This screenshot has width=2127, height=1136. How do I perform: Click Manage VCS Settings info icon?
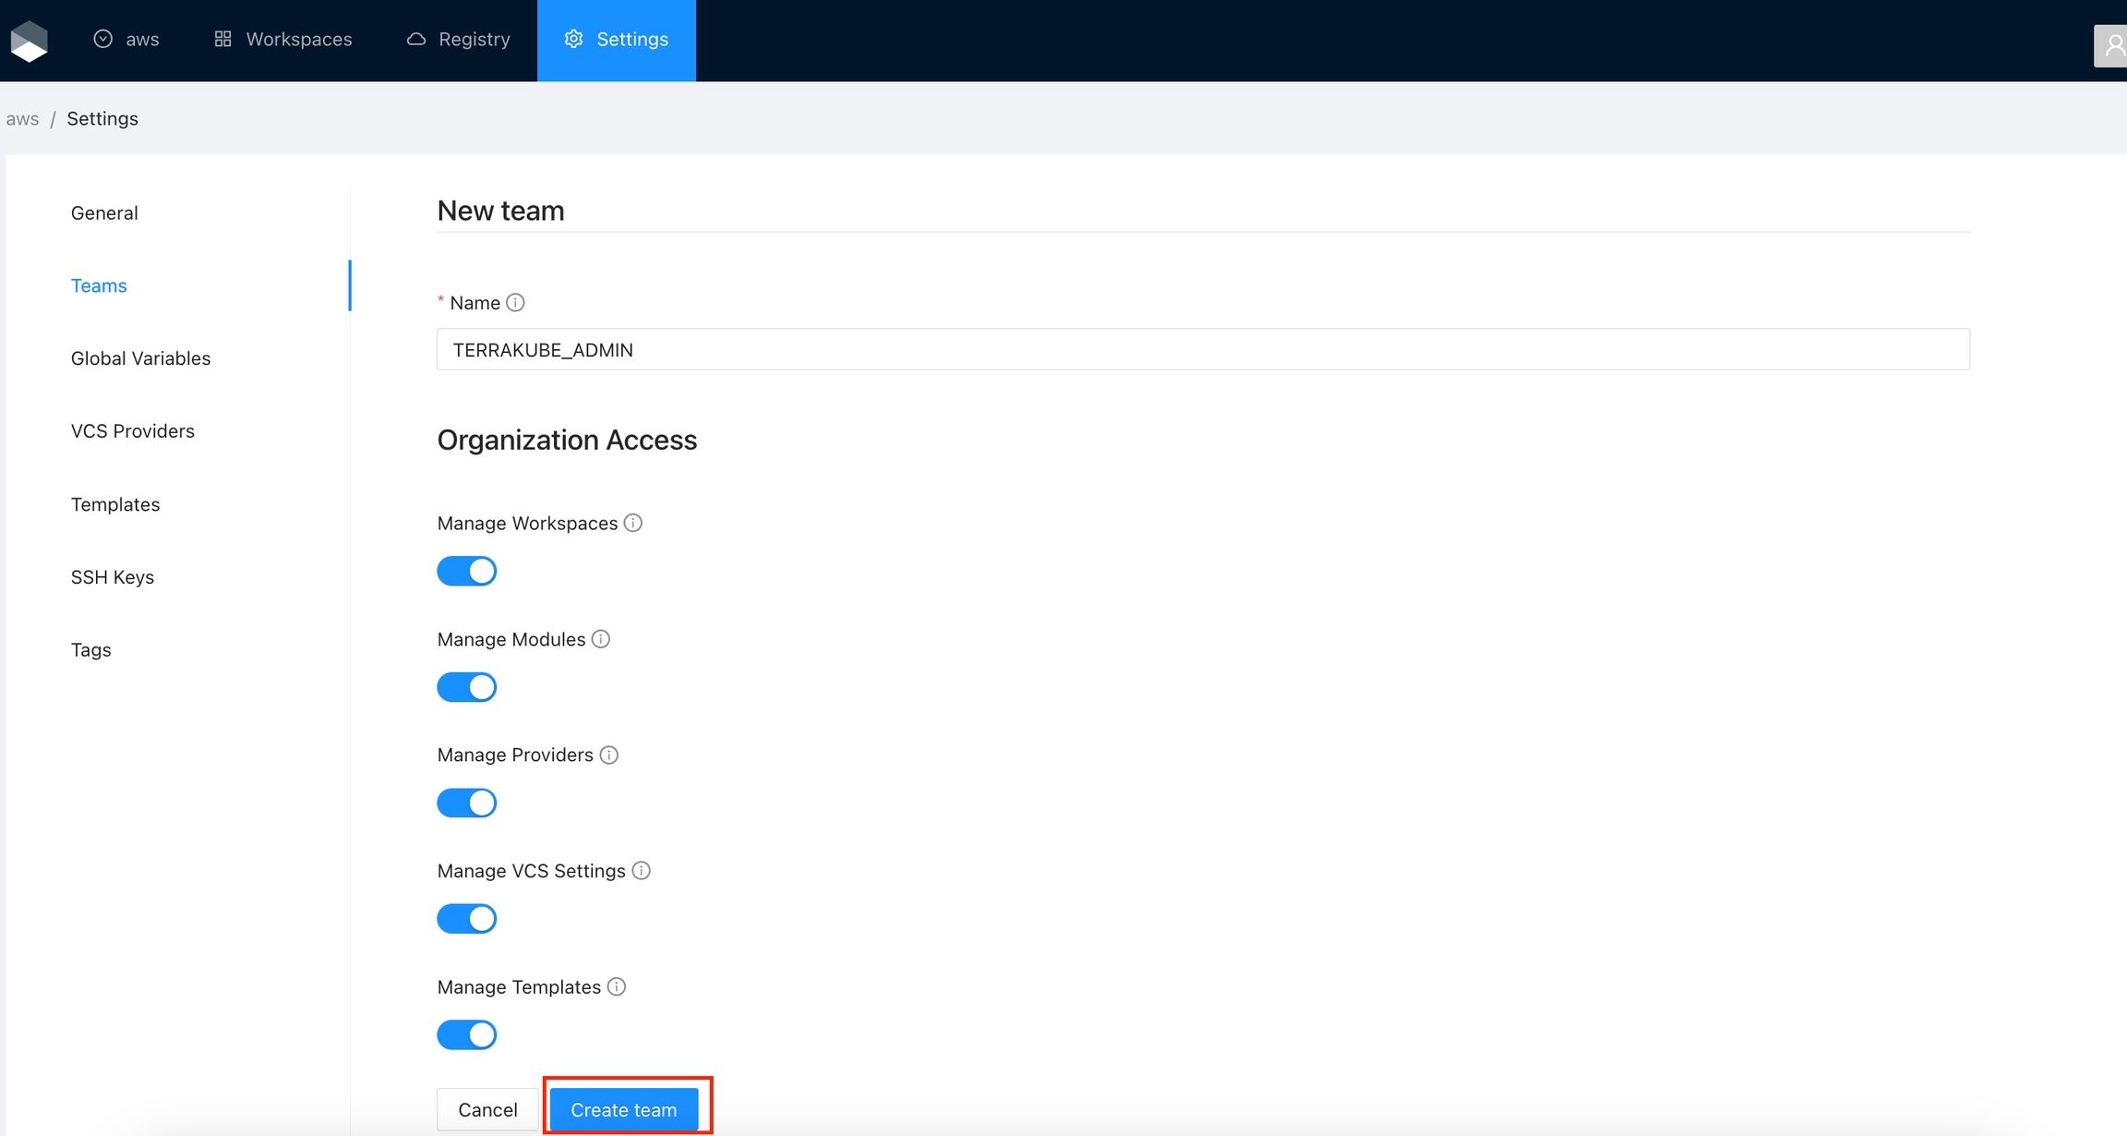click(x=641, y=871)
